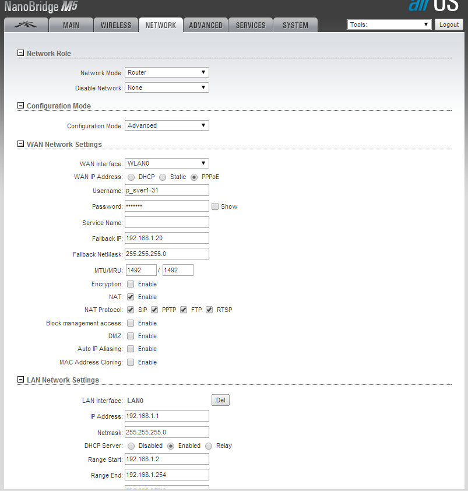Open the WAN Interface dropdown
Screen dimensions: 468x491
point(167,163)
